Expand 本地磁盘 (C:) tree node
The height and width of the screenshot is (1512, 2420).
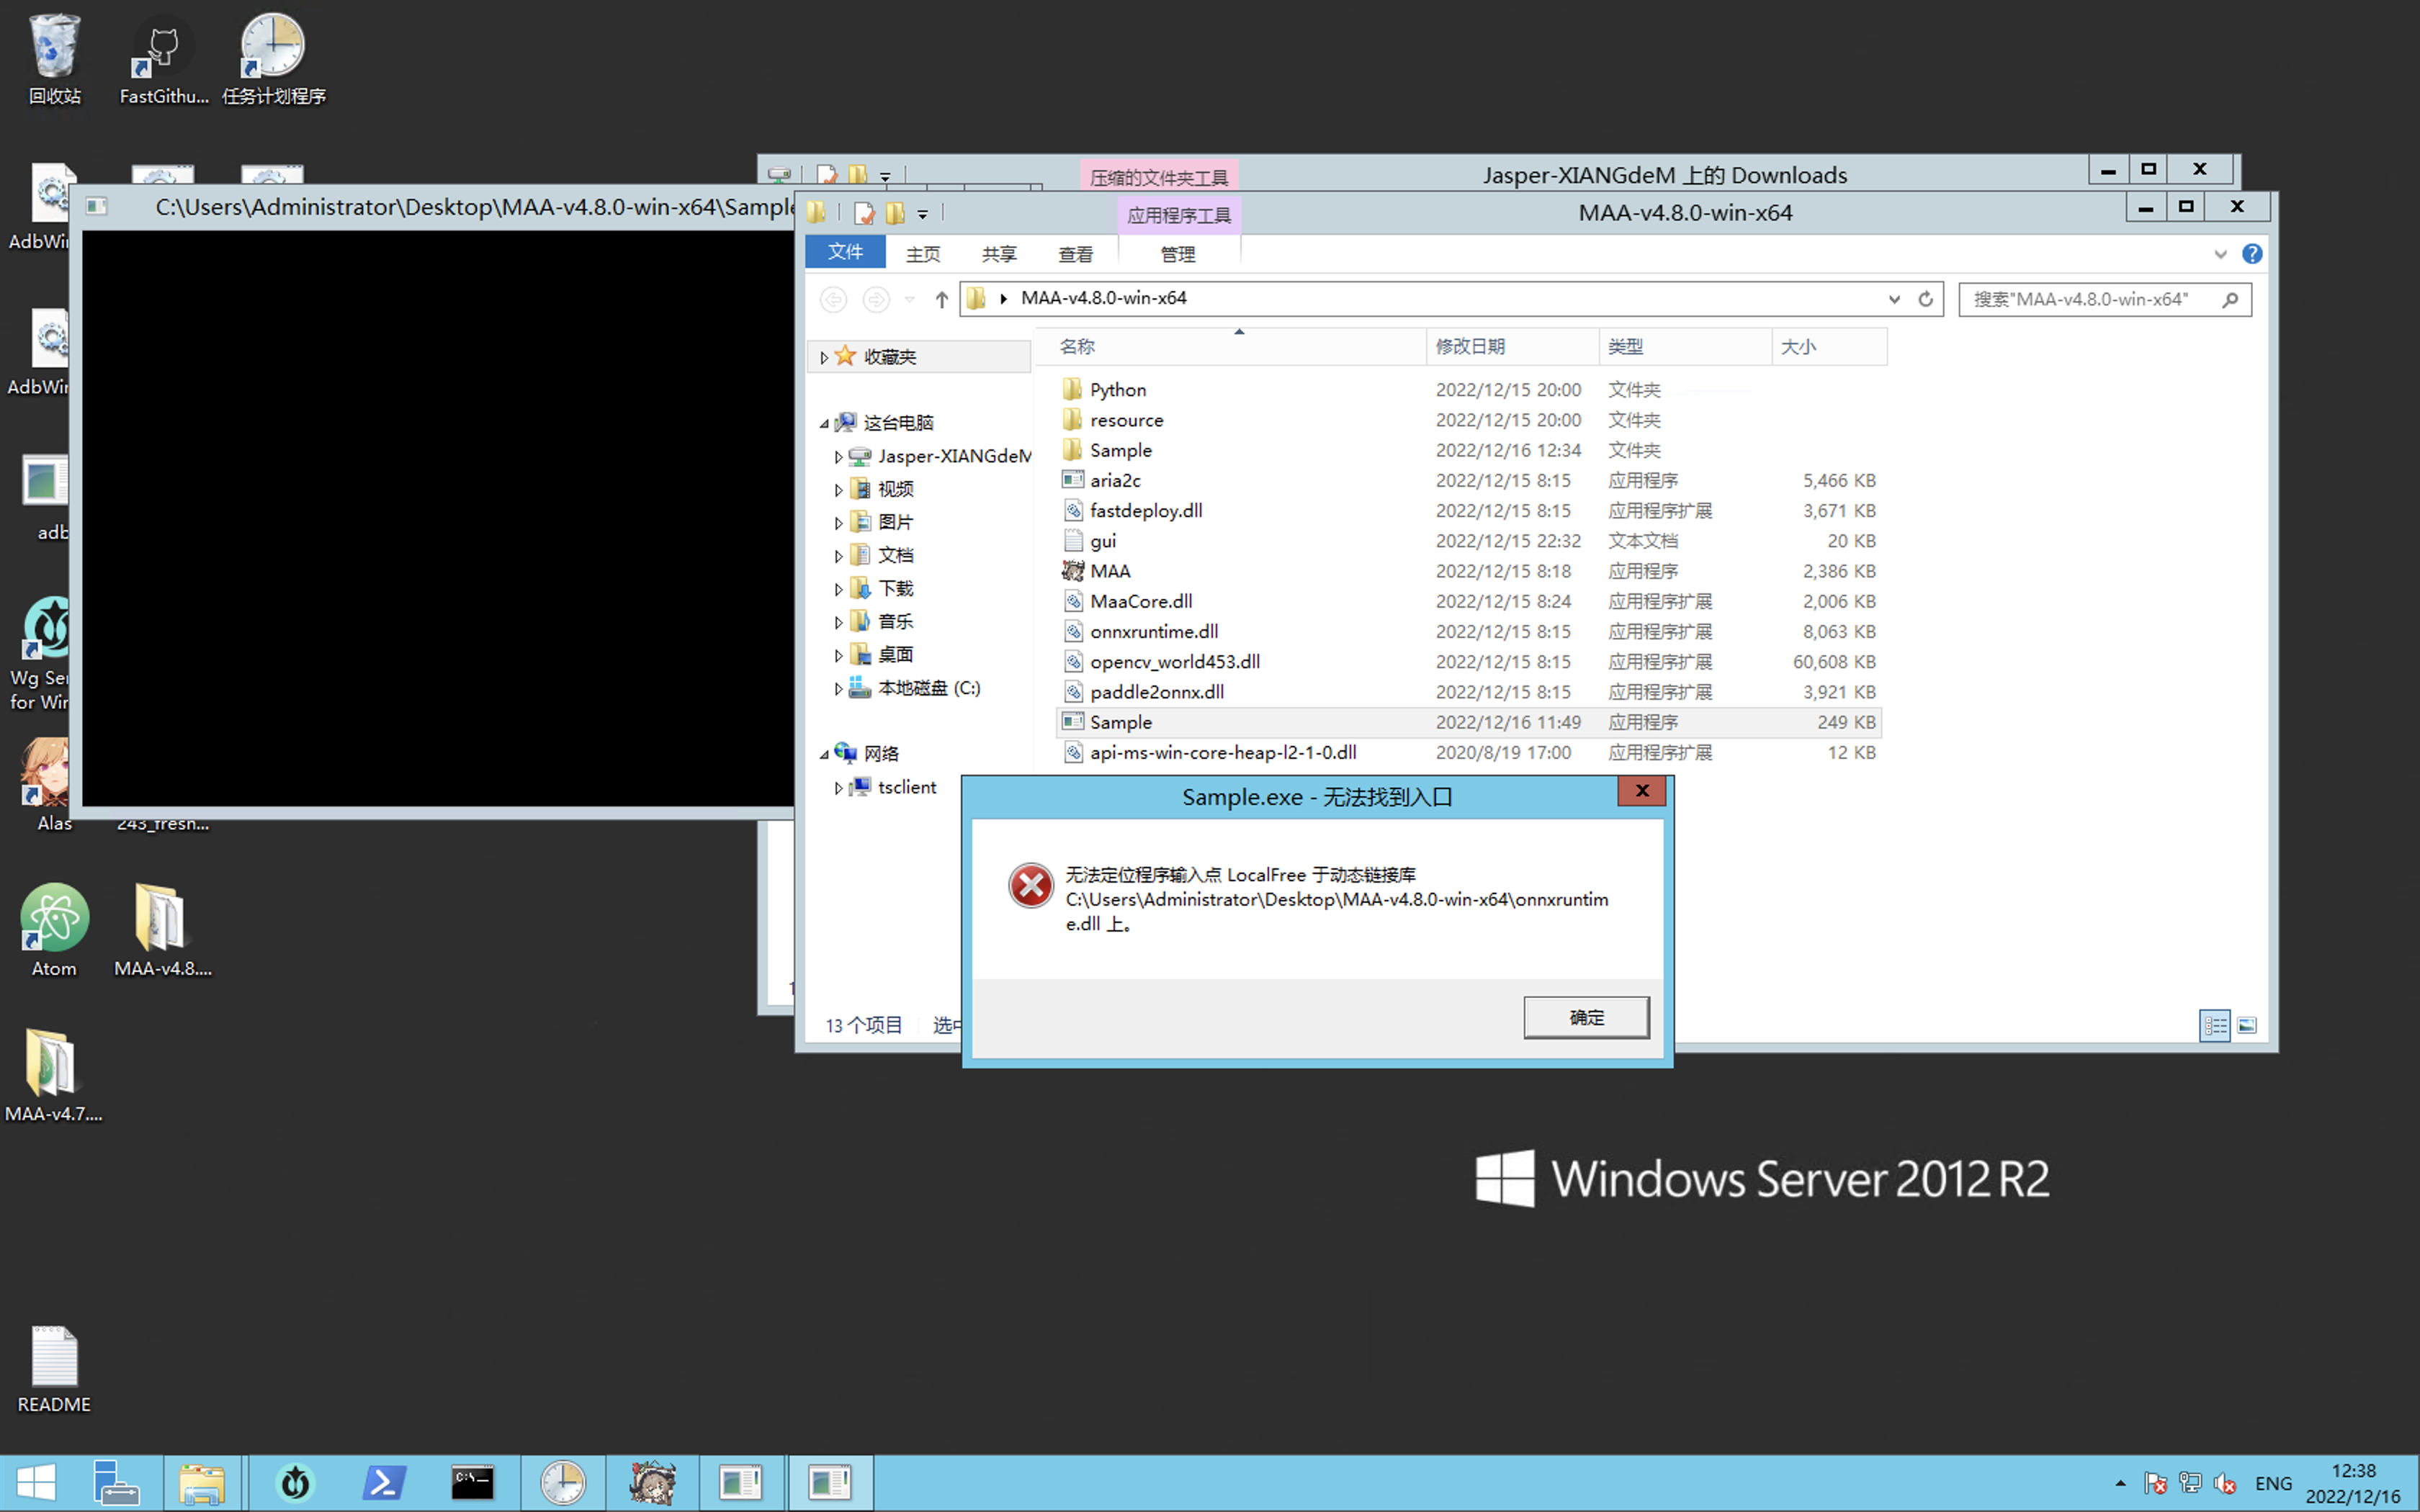click(x=838, y=688)
